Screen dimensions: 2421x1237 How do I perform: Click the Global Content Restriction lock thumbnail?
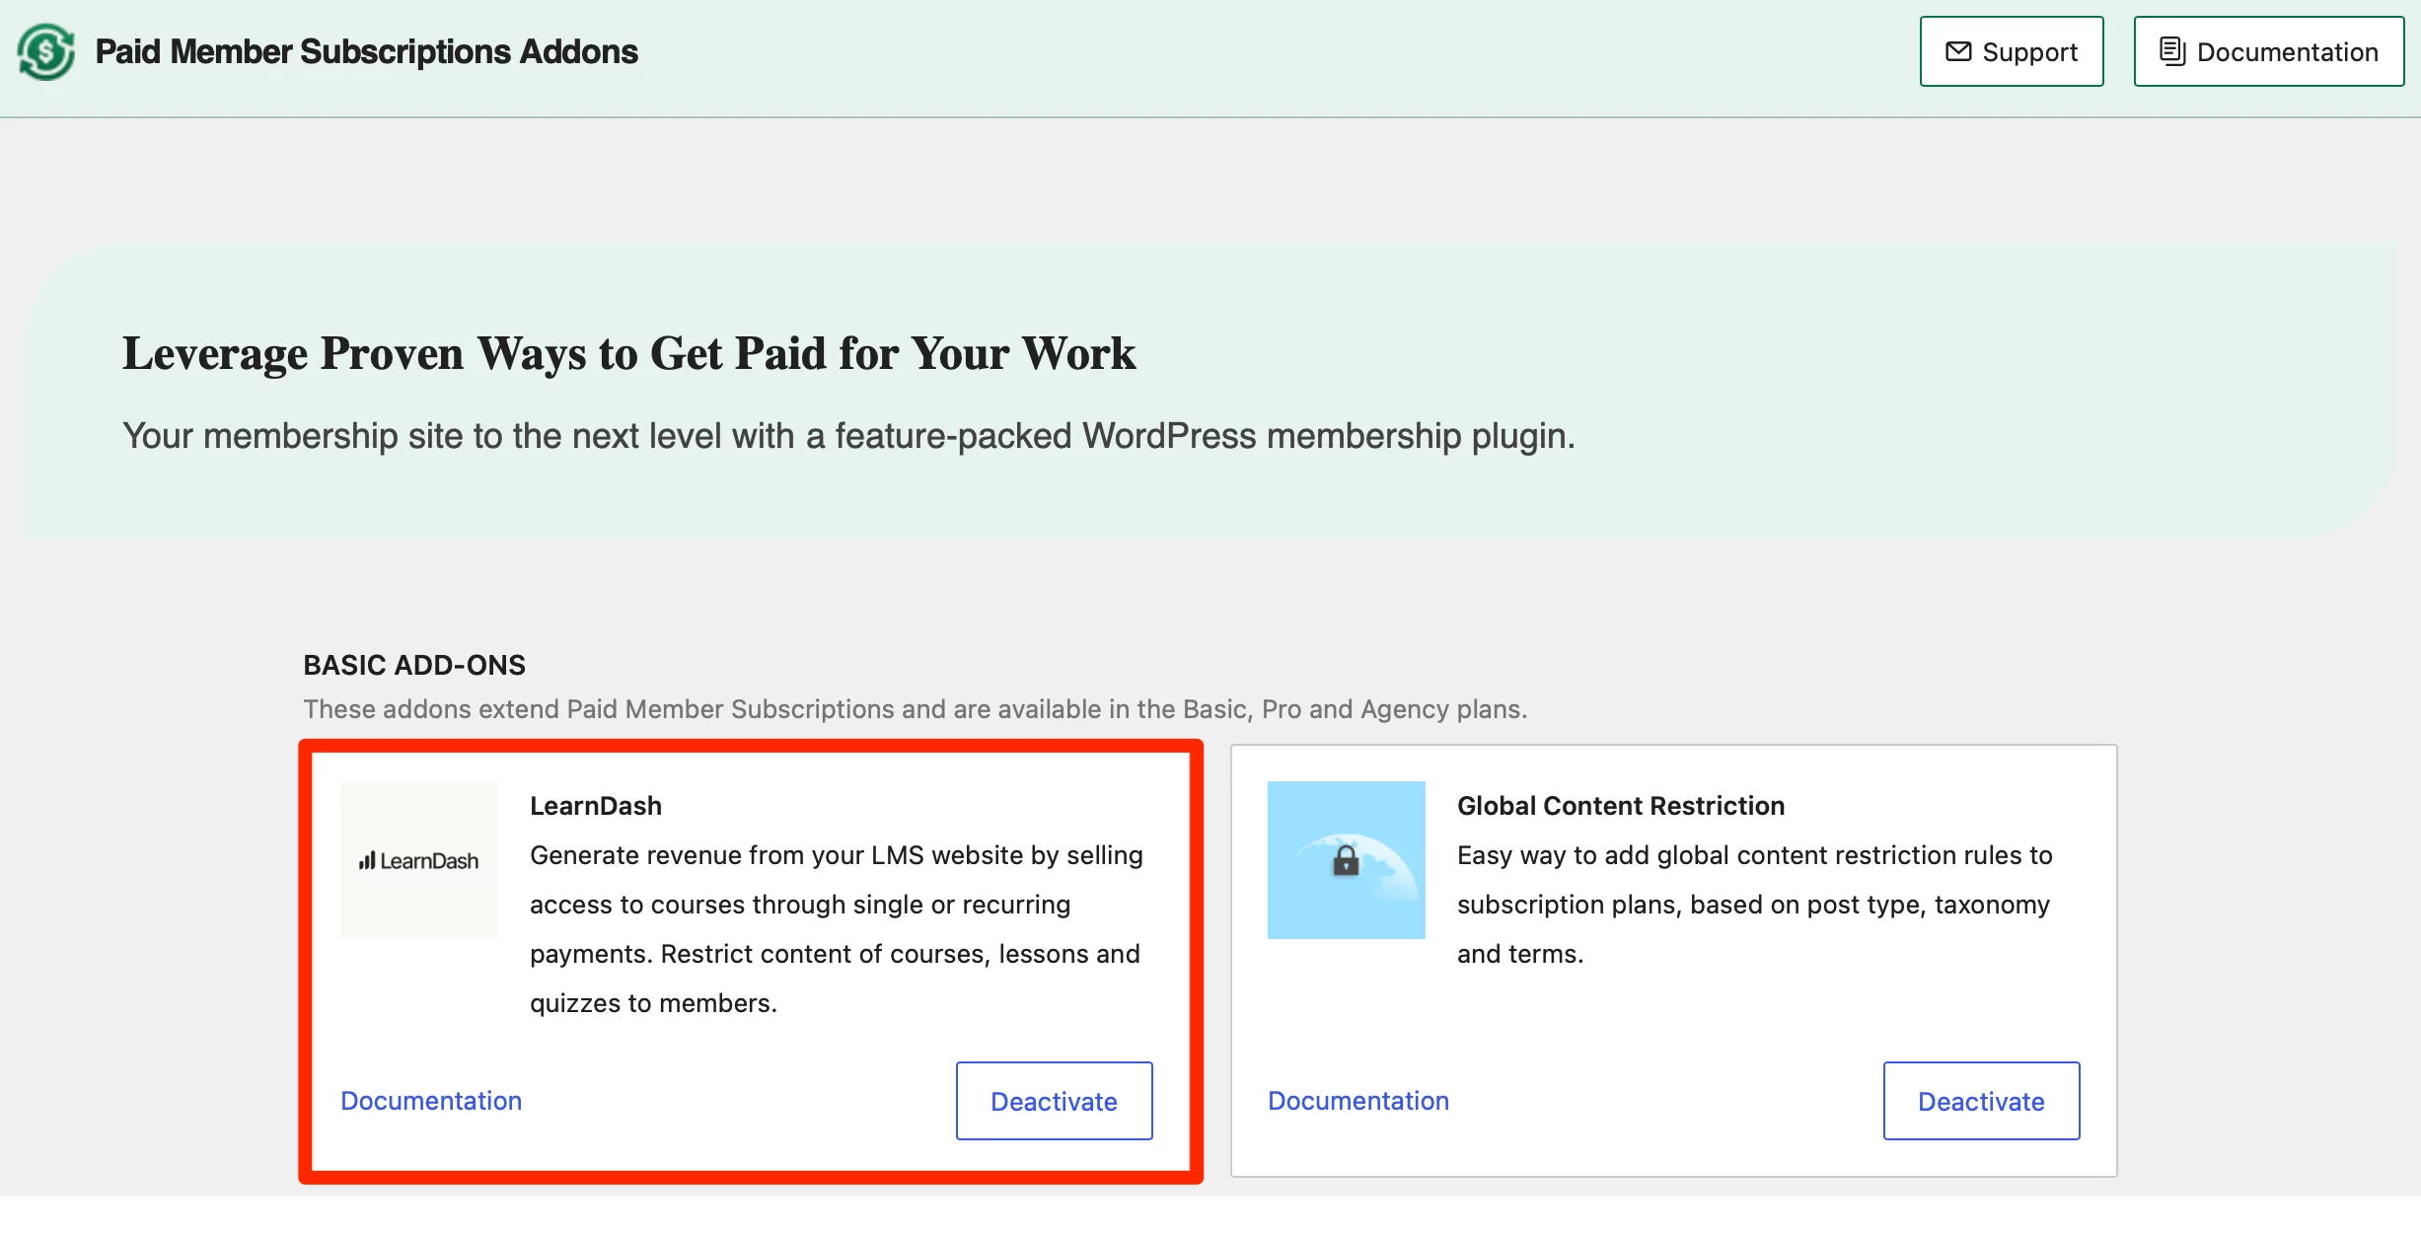(1346, 860)
